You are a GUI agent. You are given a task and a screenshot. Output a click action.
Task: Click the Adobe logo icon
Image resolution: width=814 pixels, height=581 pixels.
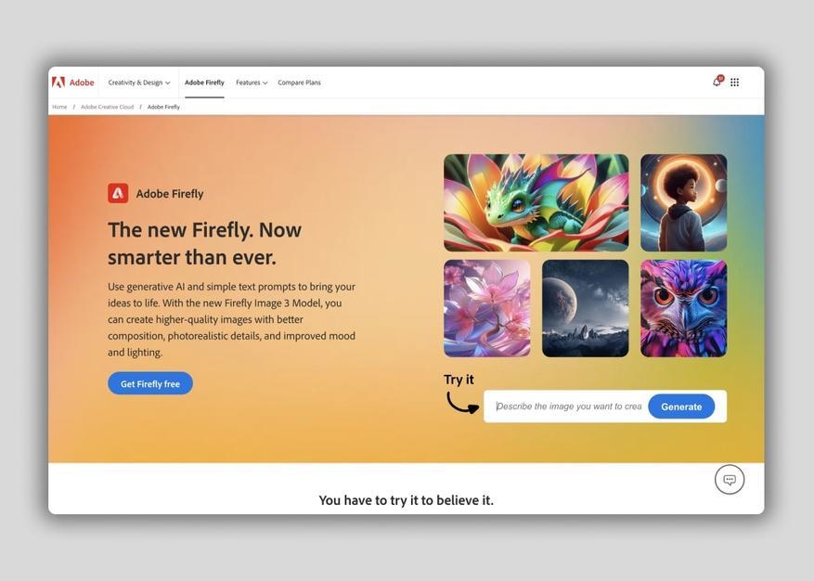click(58, 82)
